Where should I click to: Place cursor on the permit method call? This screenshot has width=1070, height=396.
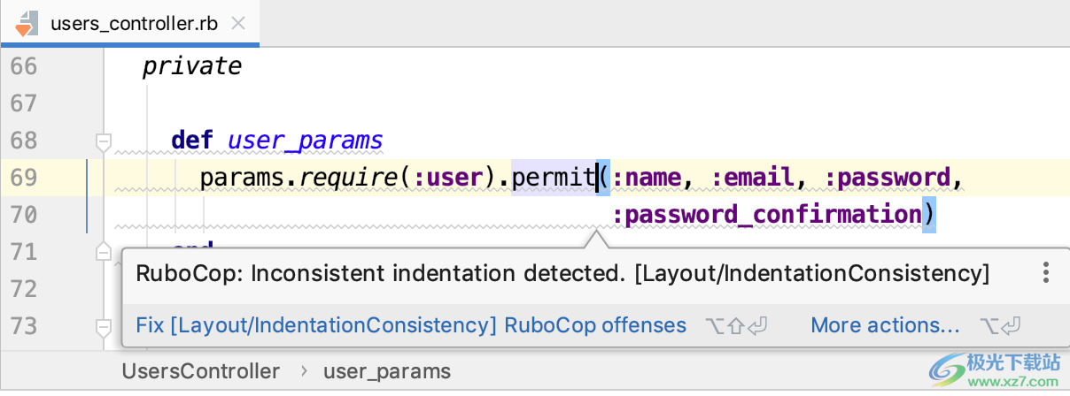click(x=554, y=178)
